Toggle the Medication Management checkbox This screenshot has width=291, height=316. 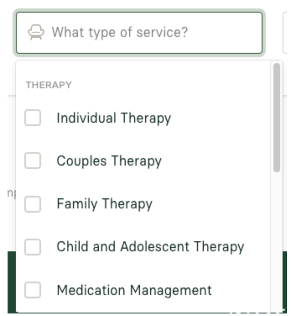[x=33, y=290]
